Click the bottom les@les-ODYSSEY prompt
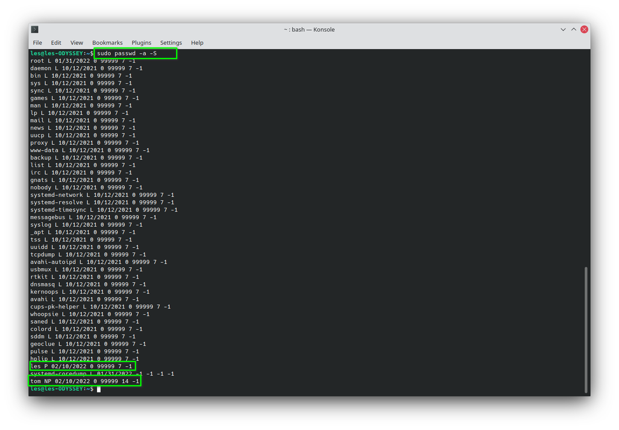The height and width of the screenshot is (430, 619). click(62, 389)
